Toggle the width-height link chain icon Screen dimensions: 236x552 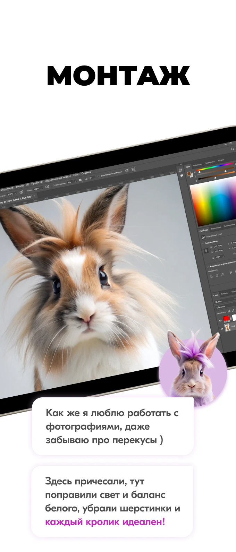tap(206, 251)
